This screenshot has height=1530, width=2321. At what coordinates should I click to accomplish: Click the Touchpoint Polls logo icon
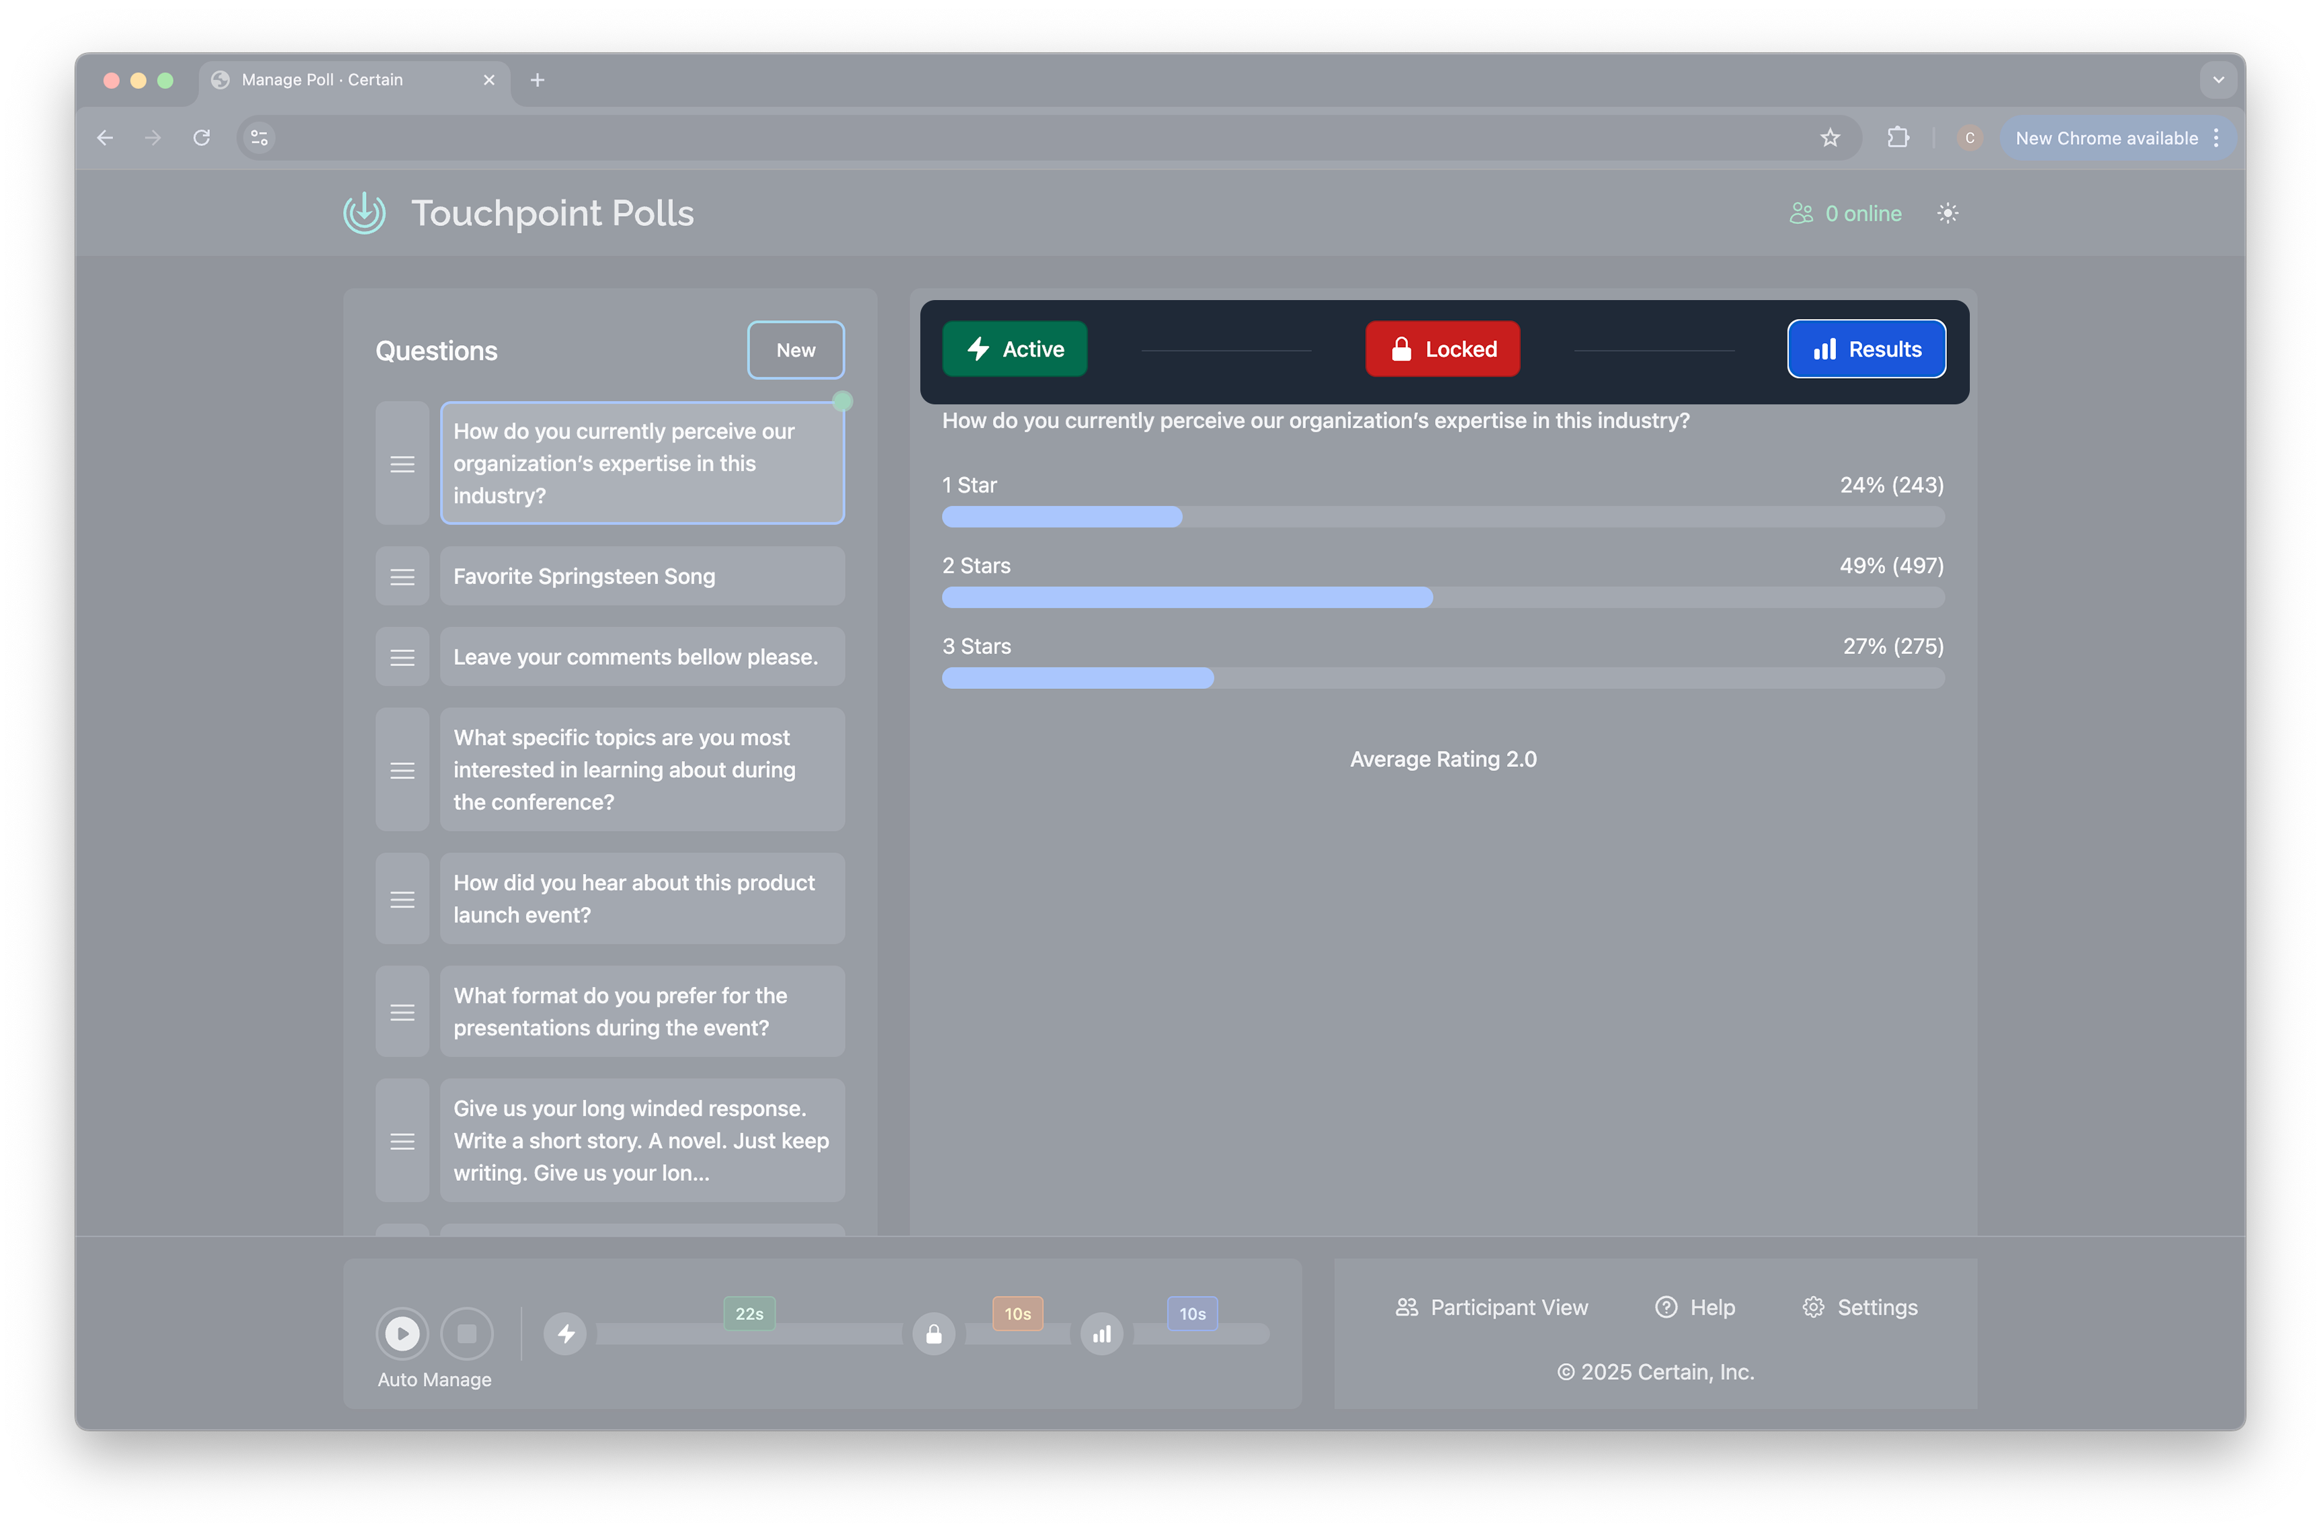click(x=365, y=213)
